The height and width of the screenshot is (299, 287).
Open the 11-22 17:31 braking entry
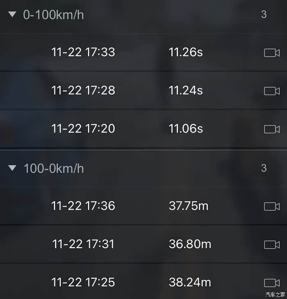coord(83,244)
